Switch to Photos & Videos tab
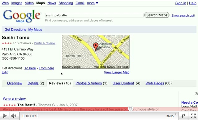The image size is (198, 120). coord(91,83)
